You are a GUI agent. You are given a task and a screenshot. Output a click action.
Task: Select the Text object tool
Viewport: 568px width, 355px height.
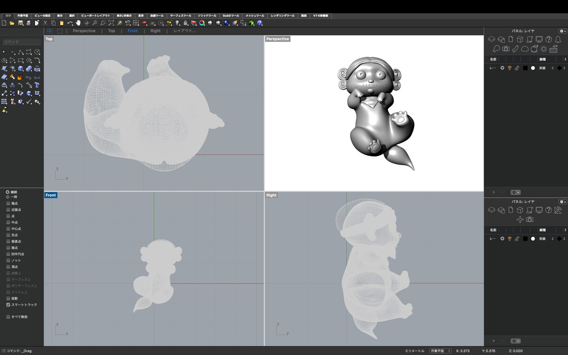point(37,85)
